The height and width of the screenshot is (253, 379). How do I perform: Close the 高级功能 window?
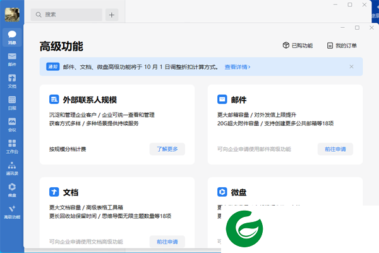click(x=371, y=28)
